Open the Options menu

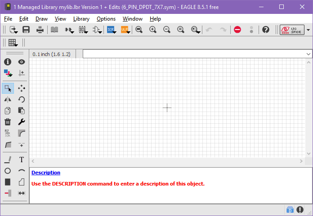[106, 19]
